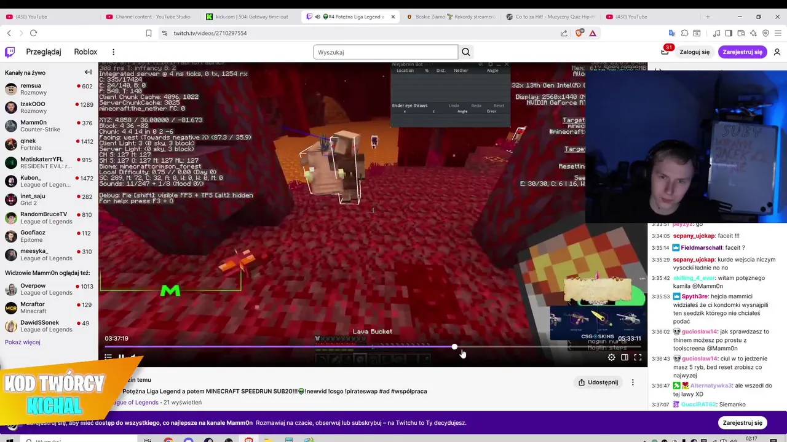Open Mcraftor Minecraft channel
This screenshot has height=442, width=787.
pos(49,308)
